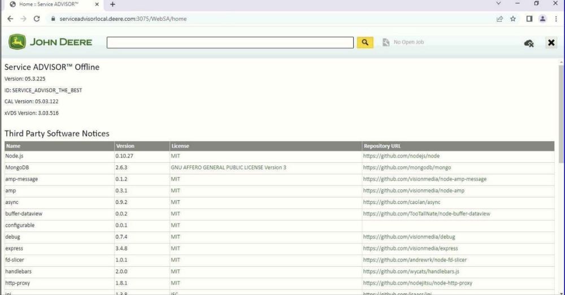Viewport: 565px width, 295px height.
Task: Click the lock icon in address bar
Action: (53, 19)
